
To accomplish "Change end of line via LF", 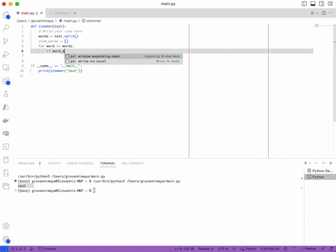I will point(234,248).
